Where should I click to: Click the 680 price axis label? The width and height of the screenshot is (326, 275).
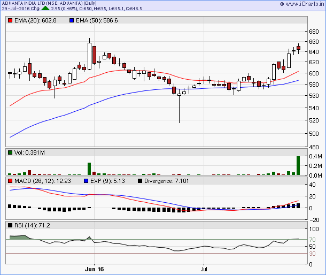314,32
